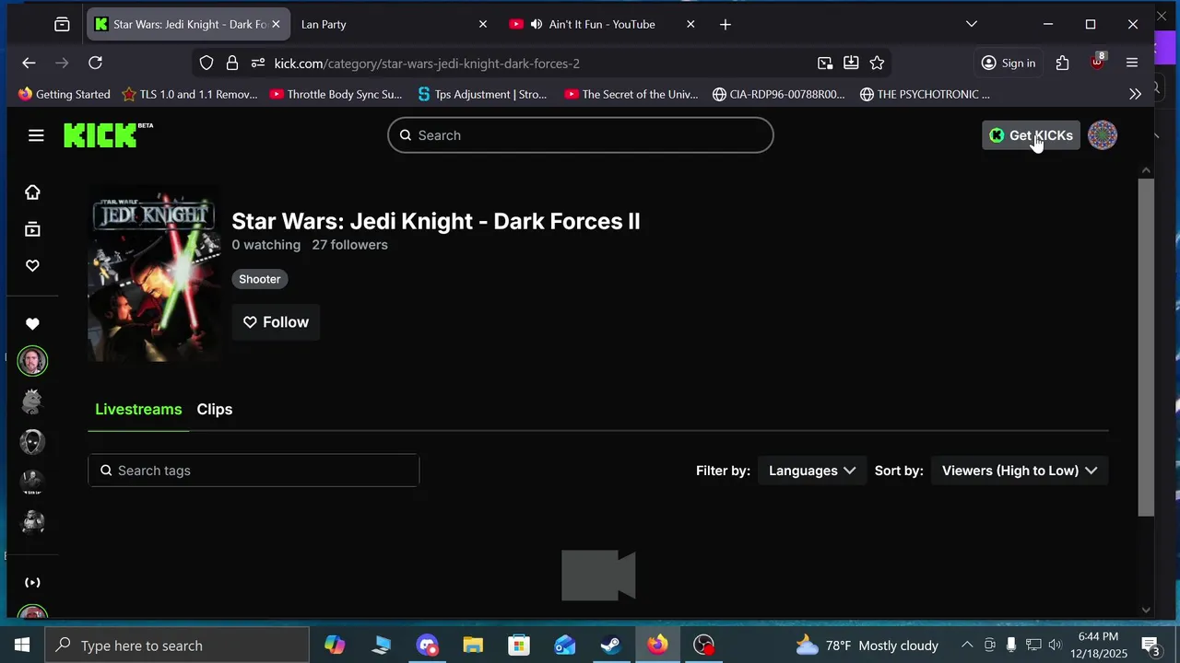Open notifications center icon
The height and width of the screenshot is (663, 1180).
pos(1150,646)
